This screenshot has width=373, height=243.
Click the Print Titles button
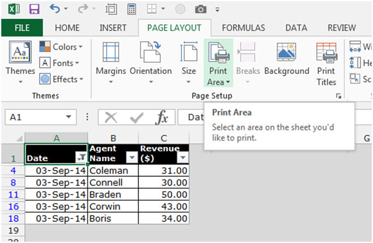click(326, 64)
